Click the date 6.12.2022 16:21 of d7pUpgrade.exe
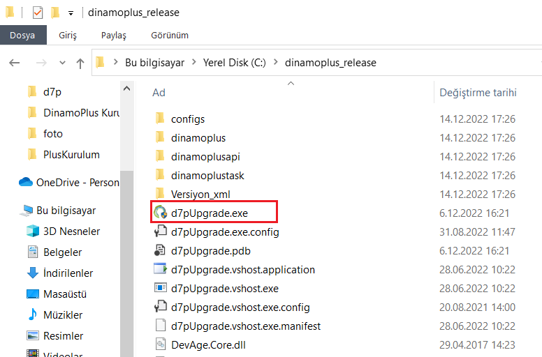Screen dimensions: 542x357 pyautogui.click(x=474, y=213)
